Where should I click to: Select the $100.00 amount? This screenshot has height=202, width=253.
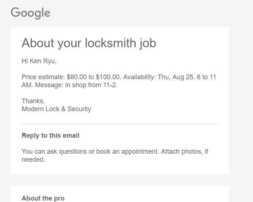click(108, 77)
